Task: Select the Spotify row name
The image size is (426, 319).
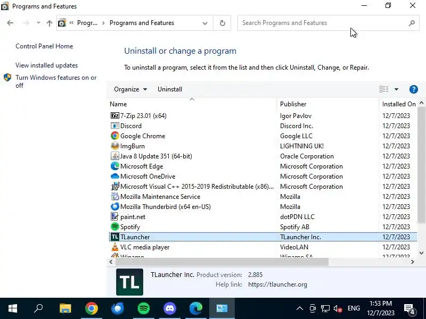Action: tap(130, 227)
